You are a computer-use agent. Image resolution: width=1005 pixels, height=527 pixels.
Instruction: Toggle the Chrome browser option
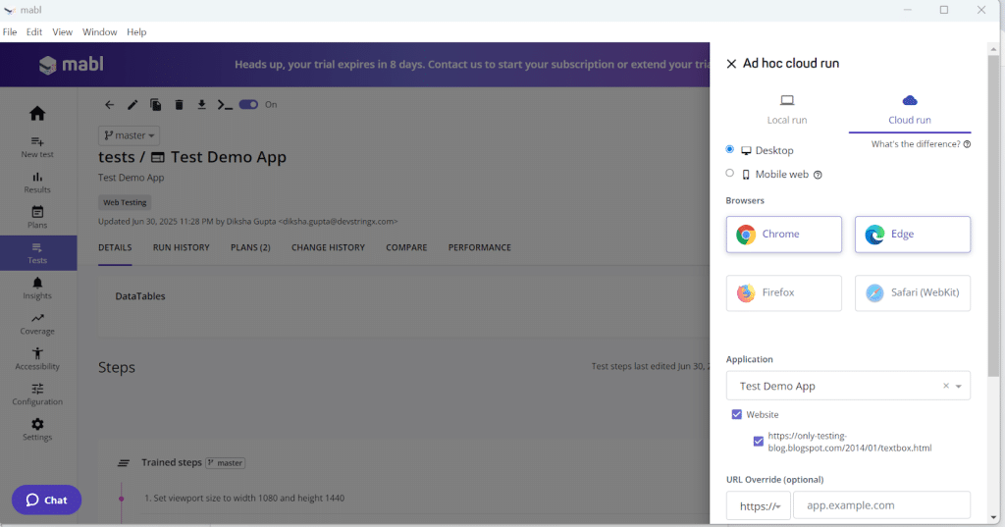784,234
